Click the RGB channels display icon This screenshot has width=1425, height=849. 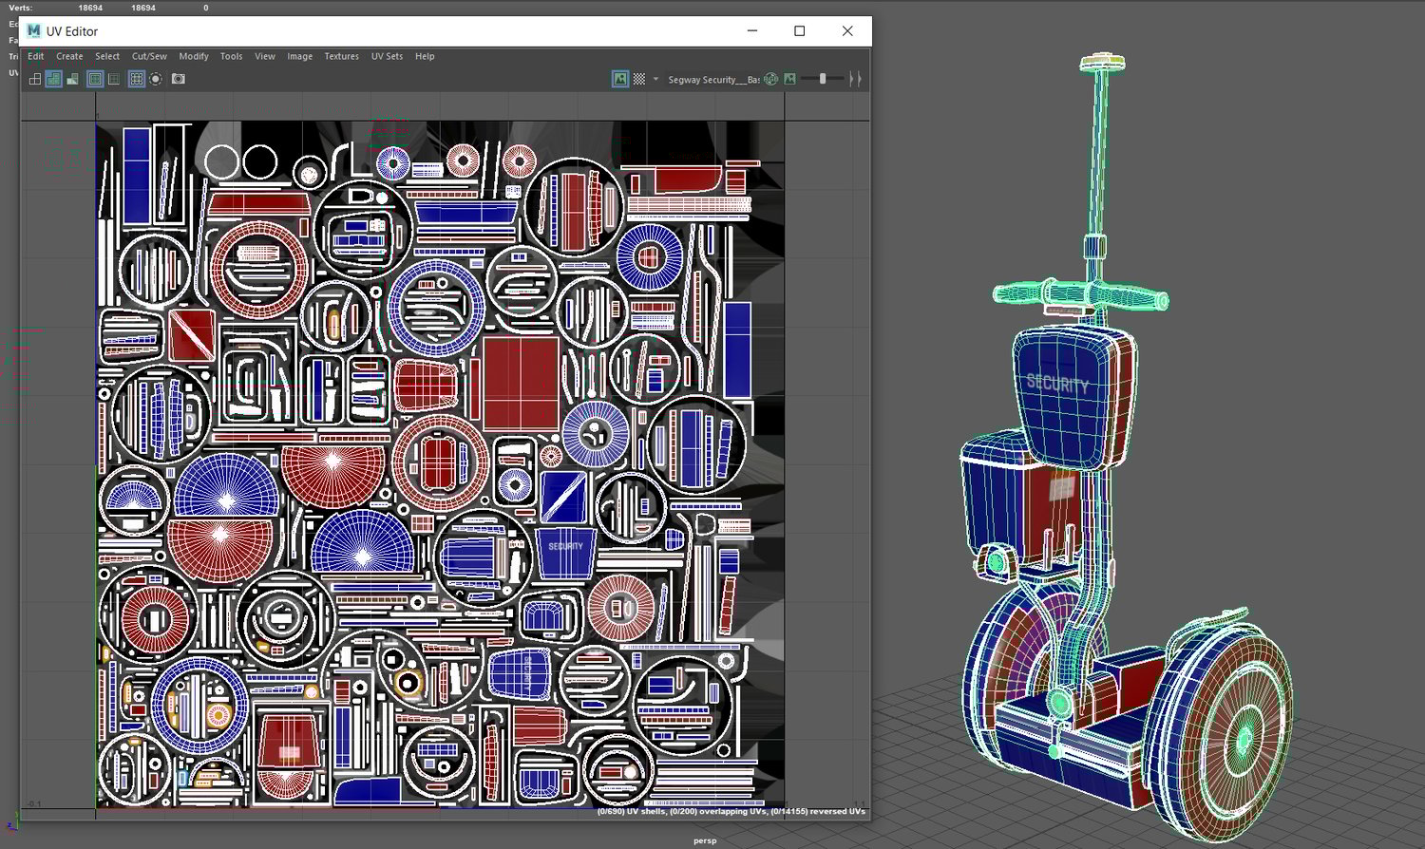pyautogui.click(x=771, y=80)
